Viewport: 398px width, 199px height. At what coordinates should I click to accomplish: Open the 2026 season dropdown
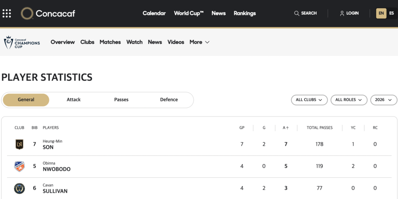(x=383, y=100)
